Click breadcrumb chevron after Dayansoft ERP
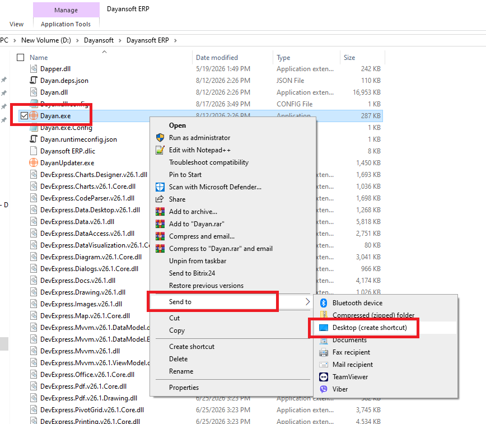This screenshot has width=486, height=424. click(x=175, y=40)
